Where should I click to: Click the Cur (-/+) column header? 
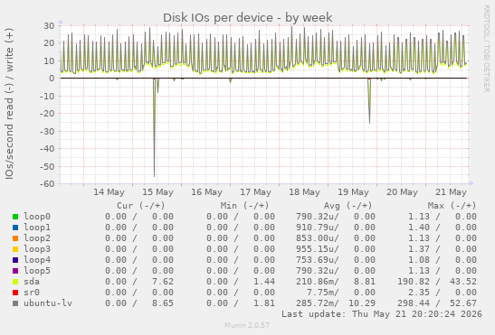pyautogui.click(x=141, y=206)
